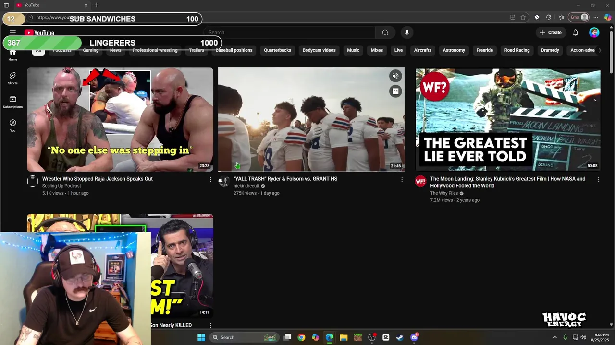This screenshot has width=615, height=345.
Task: Open Copilot in the browser toolbar
Action: pyautogui.click(x=608, y=17)
